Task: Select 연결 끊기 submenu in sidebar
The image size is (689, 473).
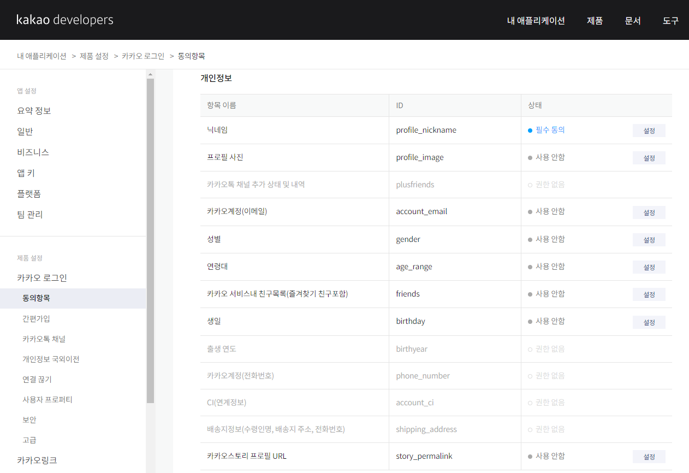Action: point(37,379)
